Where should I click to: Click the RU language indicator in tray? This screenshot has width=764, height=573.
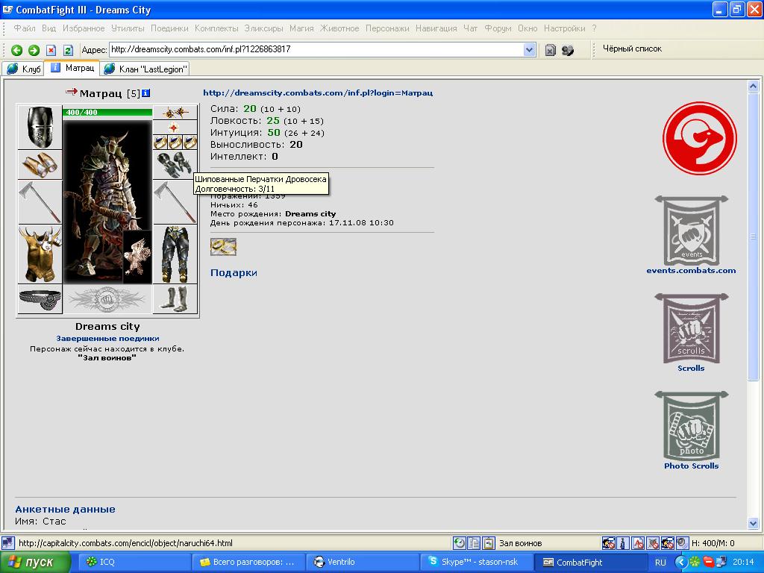(x=660, y=563)
